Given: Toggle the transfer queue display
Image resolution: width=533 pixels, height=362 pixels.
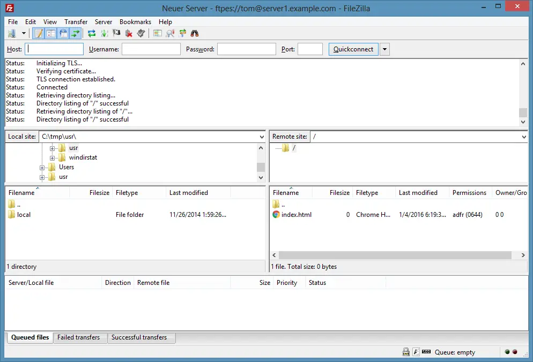Looking at the screenshot, I should click(x=76, y=33).
